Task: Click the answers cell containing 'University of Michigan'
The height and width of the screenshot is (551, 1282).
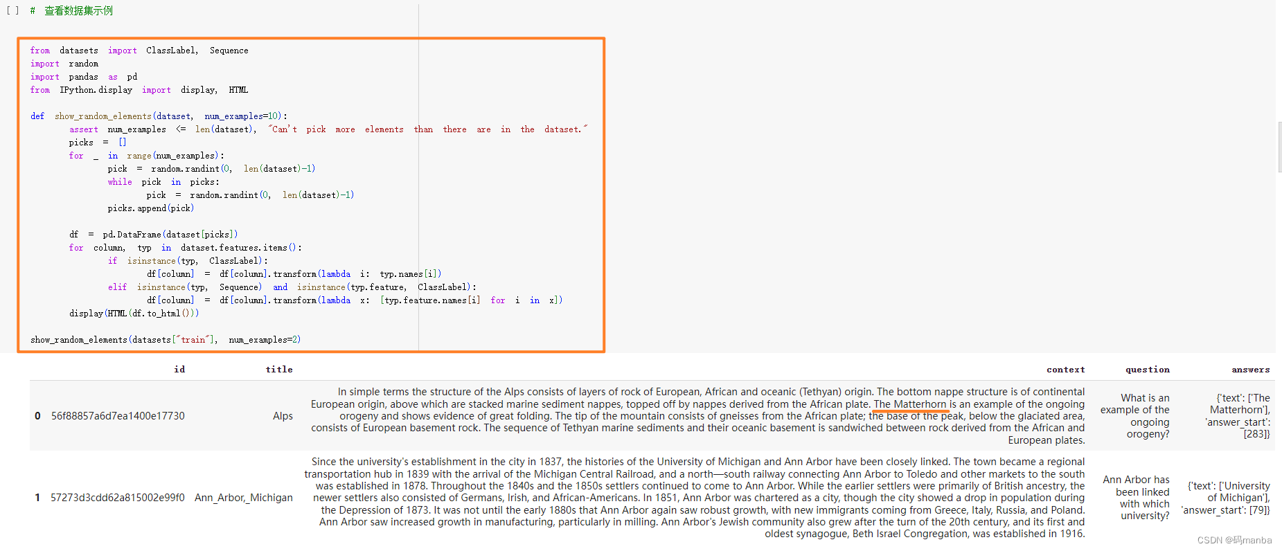Action: point(1226,498)
